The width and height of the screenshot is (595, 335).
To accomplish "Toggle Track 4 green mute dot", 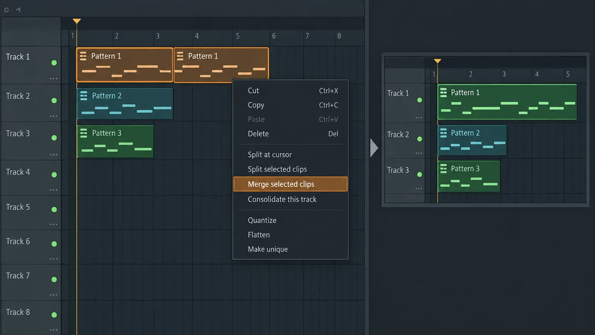I will 54,175.
